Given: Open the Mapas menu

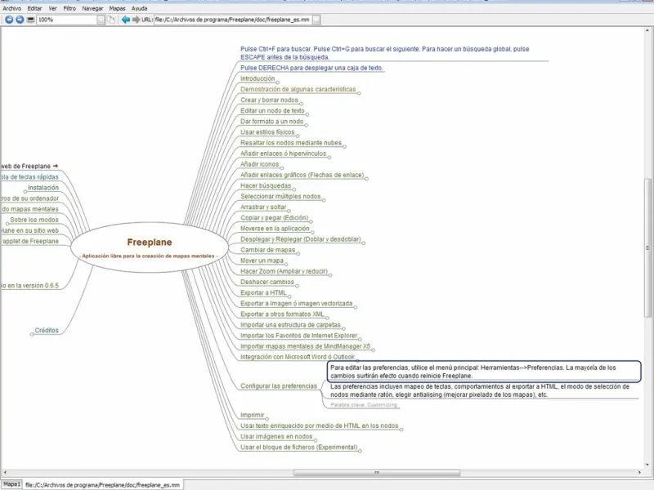Looking at the screenshot, I should [x=117, y=8].
